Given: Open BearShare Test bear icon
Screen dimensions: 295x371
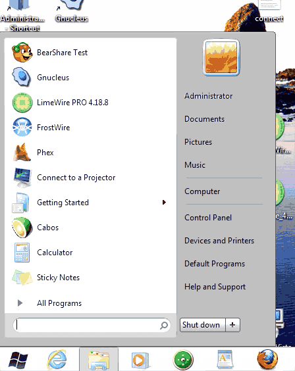Looking at the screenshot, I should click(22, 52).
